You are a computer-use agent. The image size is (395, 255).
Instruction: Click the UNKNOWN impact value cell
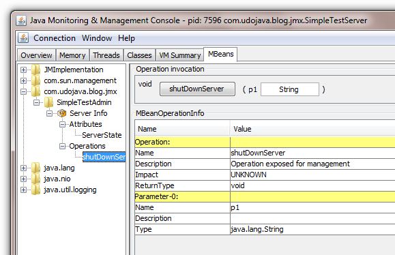[312, 175]
